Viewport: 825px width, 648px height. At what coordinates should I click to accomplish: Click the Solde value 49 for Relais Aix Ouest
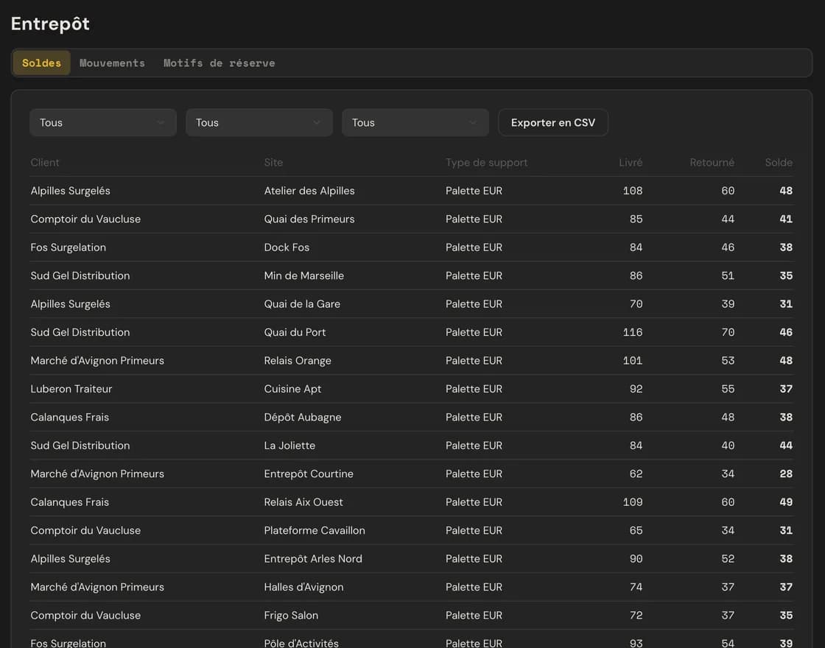point(786,502)
